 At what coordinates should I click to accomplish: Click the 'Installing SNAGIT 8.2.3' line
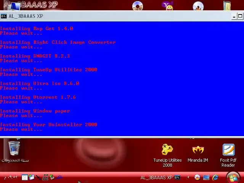(x=35, y=56)
